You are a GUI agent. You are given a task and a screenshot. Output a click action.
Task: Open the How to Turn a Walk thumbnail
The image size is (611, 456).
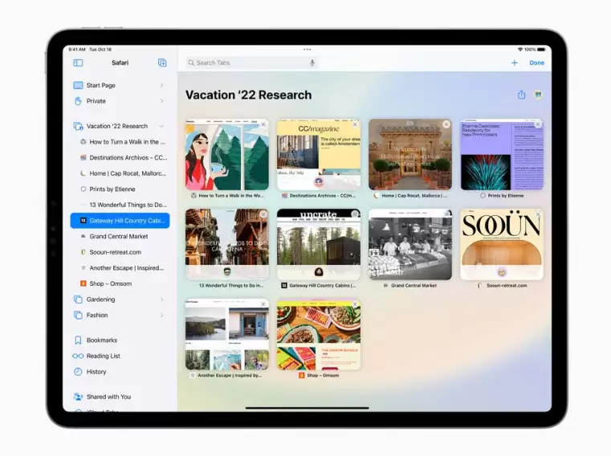tap(227, 155)
